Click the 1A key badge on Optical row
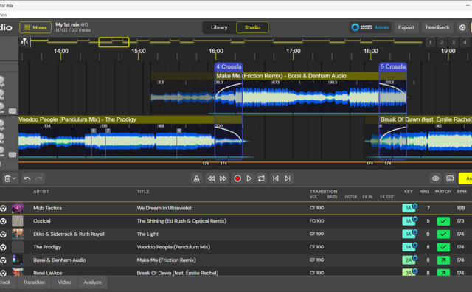The height and width of the screenshot is (292, 472). click(409, 221)
